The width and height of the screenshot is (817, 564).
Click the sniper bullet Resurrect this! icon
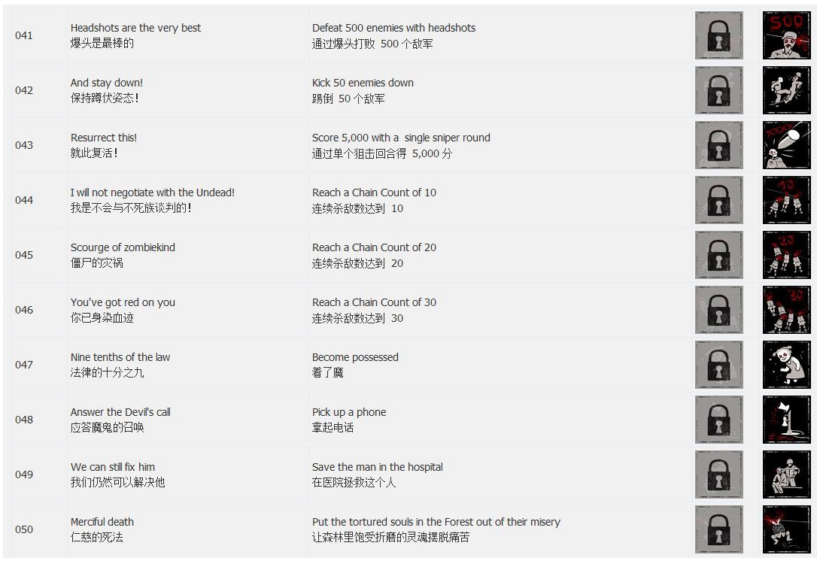click(x=787, y=145)
